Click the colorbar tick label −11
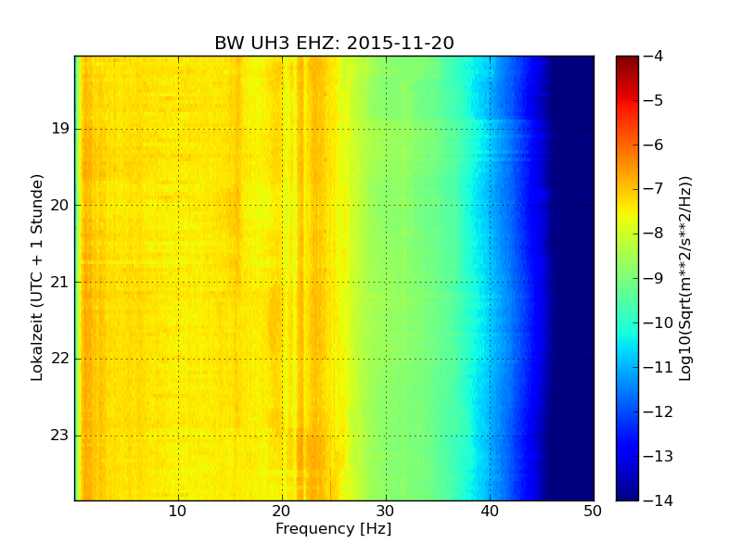 (x=659, y=367)
